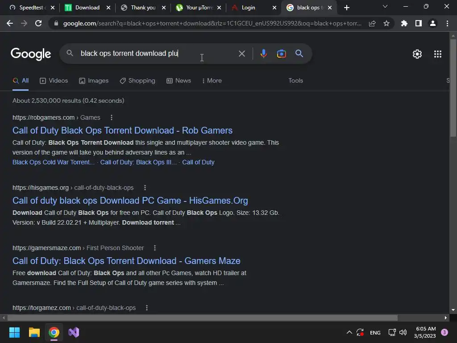The width and height of the screenshot is (457, 343).
Task: Open the network display tray icon
Action: point(392,332)
